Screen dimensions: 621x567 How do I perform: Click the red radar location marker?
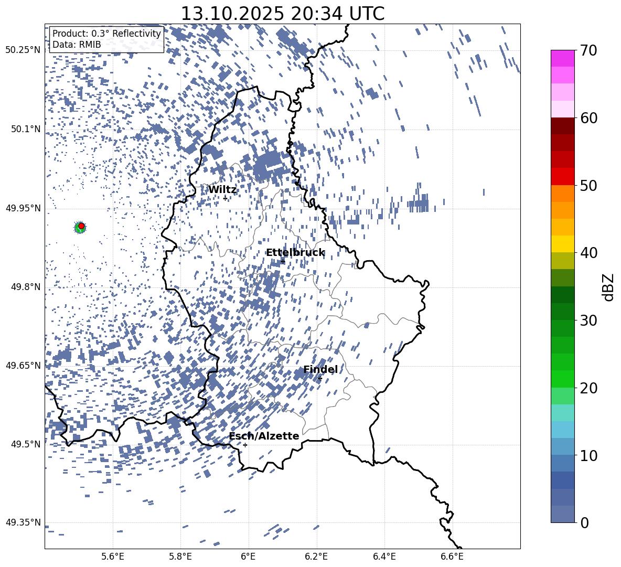81,226
